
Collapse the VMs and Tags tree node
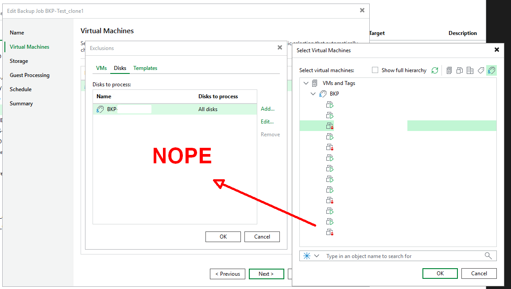click(x=306, y=83)
